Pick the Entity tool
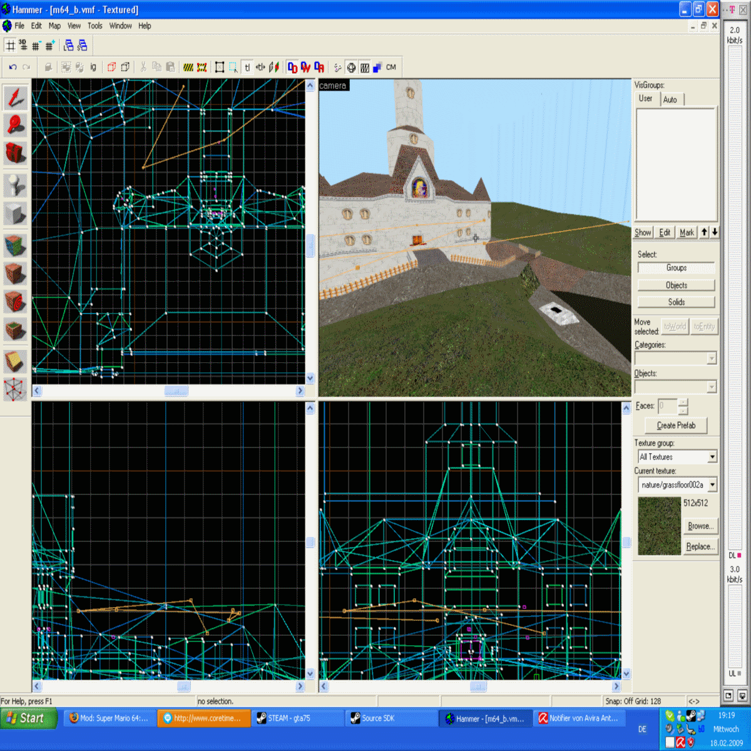 pyautogui.click(x=16, y=186)
